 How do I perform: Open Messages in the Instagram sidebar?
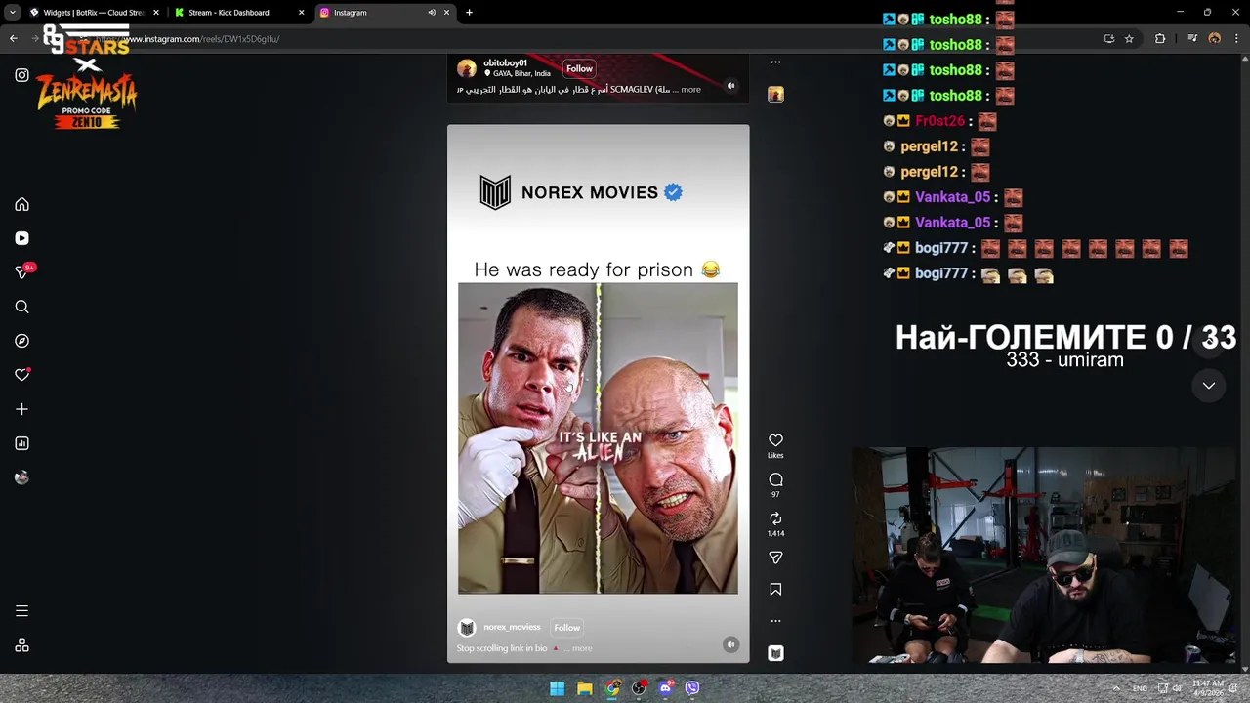click(x=21, y=272)
